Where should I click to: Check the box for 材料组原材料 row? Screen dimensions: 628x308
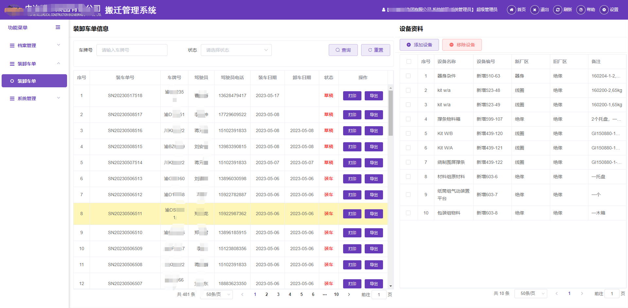pyautogui.click(x=408, y=177)
